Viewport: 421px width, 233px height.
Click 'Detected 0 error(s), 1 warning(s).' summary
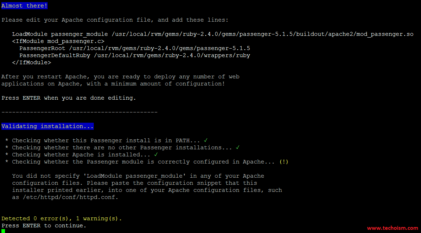(x=61, y=218)
